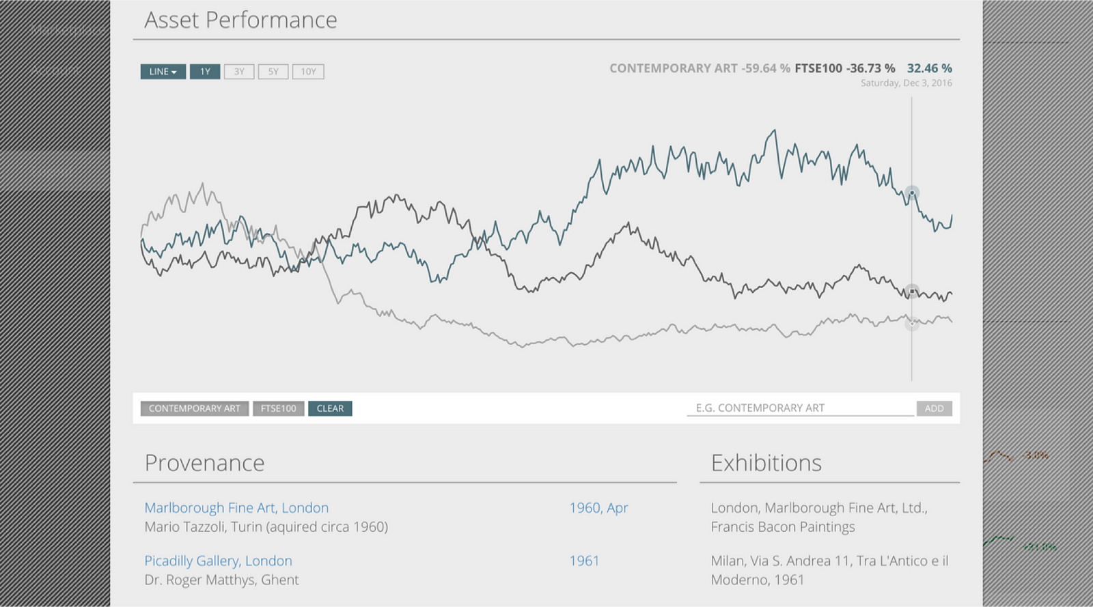Remove the FTSE100 comparison tag
This screenshot has width=1093, height=607.
tap(279, 408)
